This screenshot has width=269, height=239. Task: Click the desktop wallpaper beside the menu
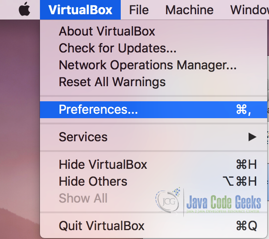pos(20,120)
